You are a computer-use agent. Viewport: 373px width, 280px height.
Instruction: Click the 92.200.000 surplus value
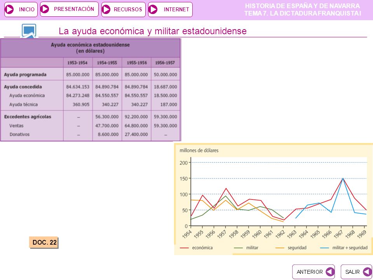point(136,117)
